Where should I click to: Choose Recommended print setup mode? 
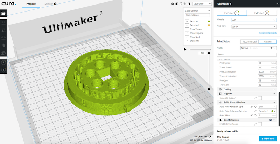point(250,41)
